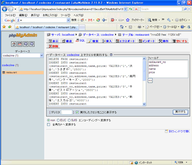Screen dimensions: 192x165
Task: Open the 表示(V) menu
Action: point(35,15)
